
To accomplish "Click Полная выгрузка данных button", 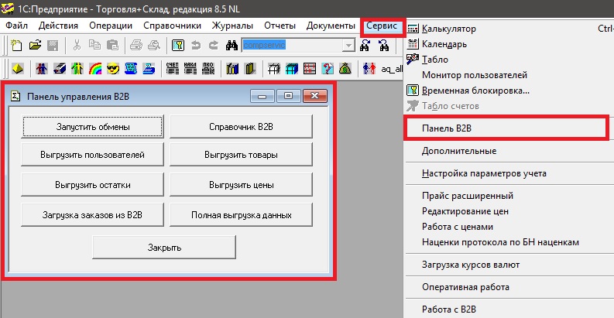I will pos(242,215).
